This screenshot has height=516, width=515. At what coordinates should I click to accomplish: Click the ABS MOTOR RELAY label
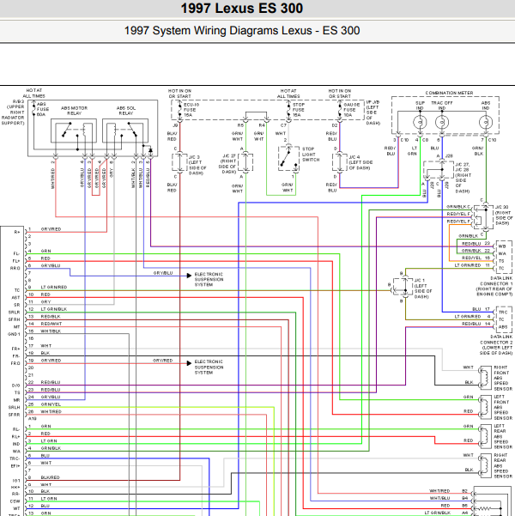click(x=74, y=111)
